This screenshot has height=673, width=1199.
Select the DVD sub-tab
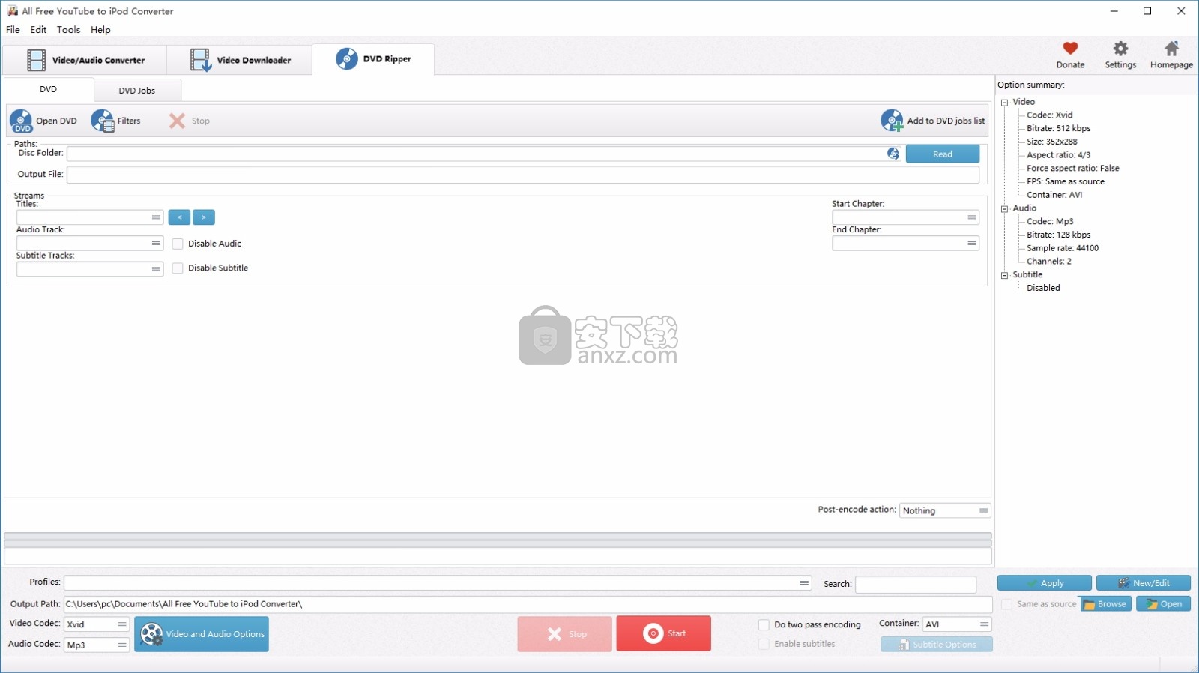click(48, 89)
